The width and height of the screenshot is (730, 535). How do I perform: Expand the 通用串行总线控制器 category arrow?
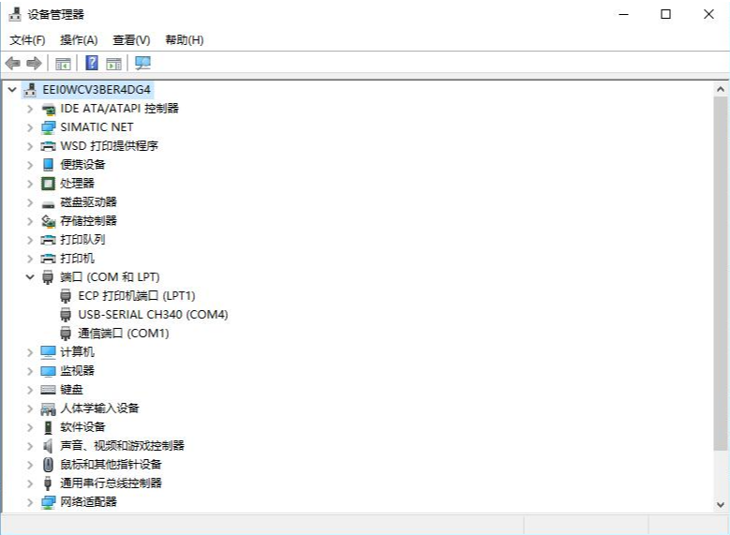tap(30, 483)
